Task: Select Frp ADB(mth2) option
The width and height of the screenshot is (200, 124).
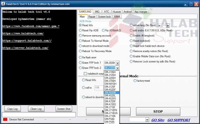Action: pos(103,31)
